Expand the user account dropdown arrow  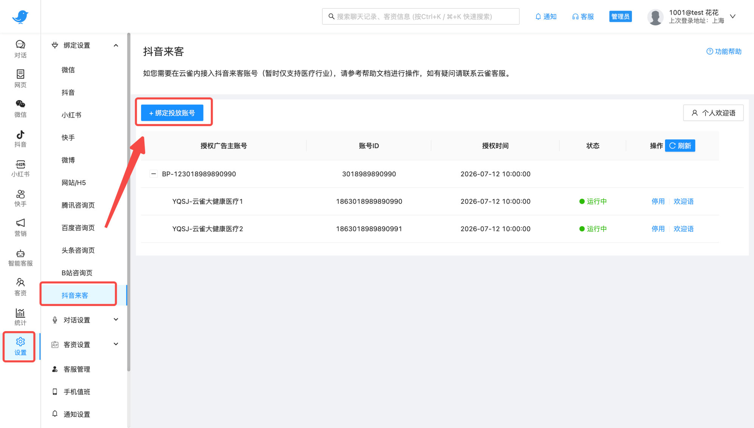tap(733, 16)
